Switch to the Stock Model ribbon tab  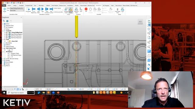point(83,5)
